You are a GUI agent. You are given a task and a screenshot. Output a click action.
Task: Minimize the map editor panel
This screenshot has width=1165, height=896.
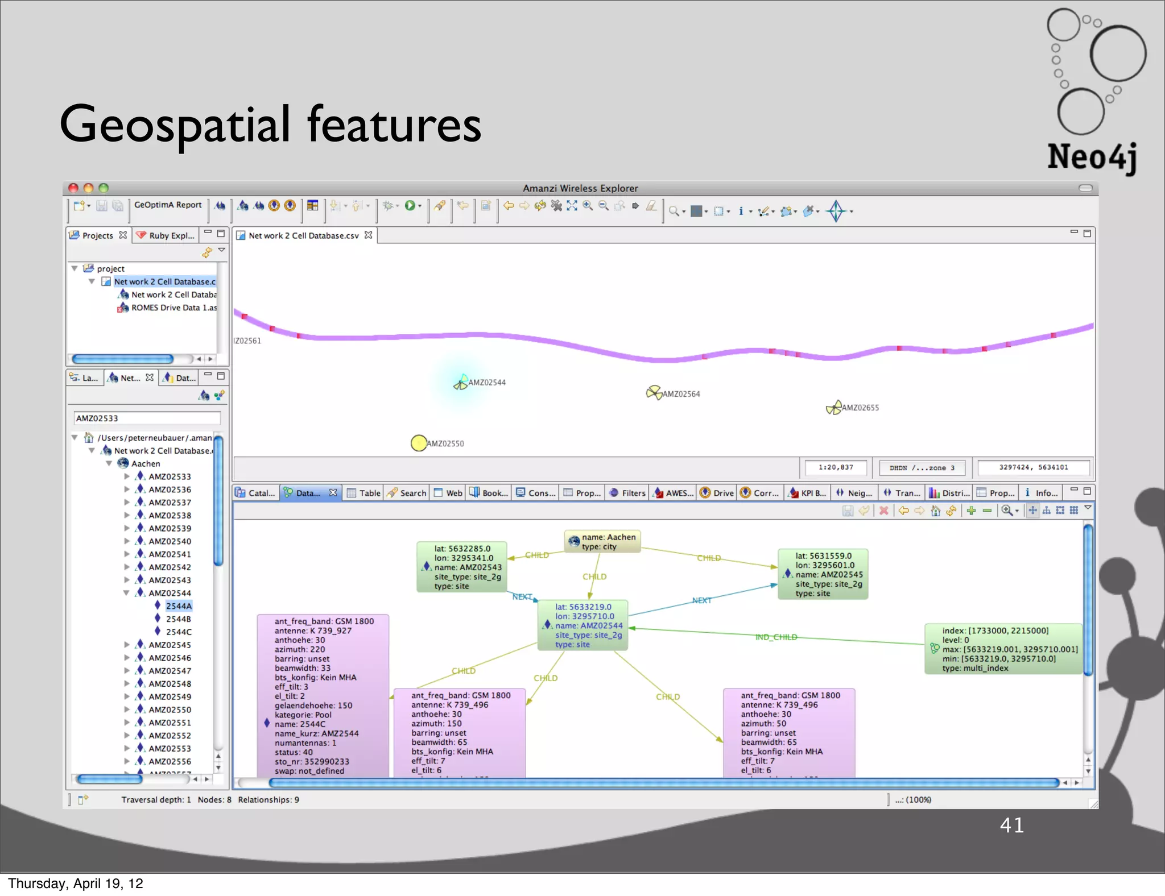click(x=1073, y=233)
